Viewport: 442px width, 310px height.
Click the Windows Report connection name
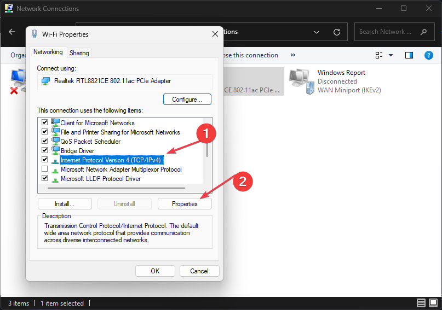(x=341, y=73)
